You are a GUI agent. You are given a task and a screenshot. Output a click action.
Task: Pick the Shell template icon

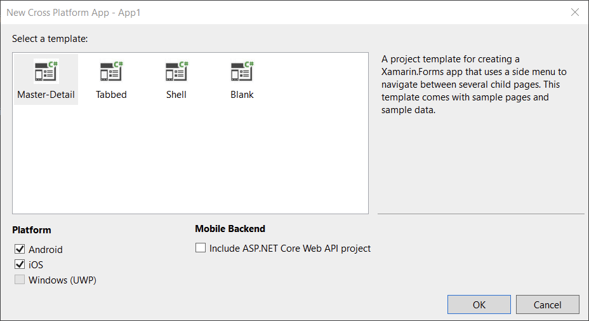[176, 71]
